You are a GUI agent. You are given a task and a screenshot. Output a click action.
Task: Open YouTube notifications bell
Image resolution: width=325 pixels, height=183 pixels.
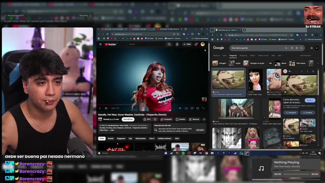pyautogui.click(x=196, y=44)
